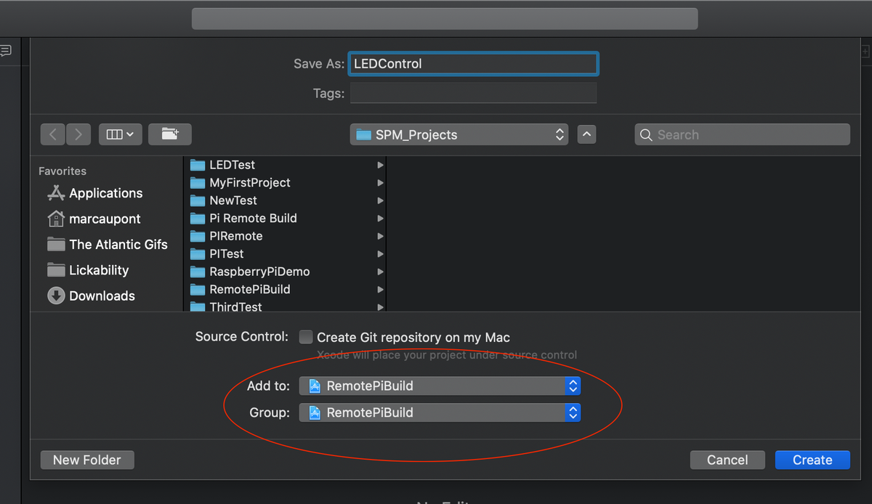Viewport: 872px width, 504px height.
Task: Enable Create Git repository on my Mac
Action: click(x=306, y=336)
